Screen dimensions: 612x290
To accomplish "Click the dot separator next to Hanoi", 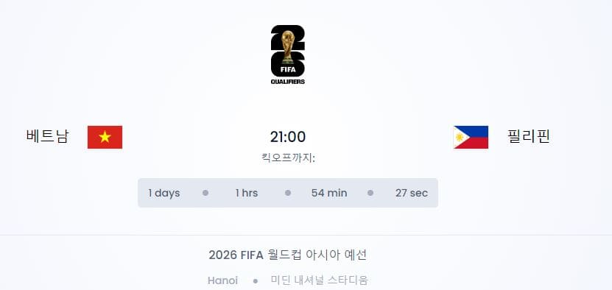I will tap(256, 280).
